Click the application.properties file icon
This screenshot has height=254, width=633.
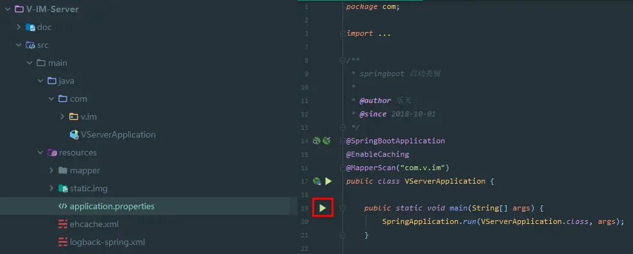point(63,207)
